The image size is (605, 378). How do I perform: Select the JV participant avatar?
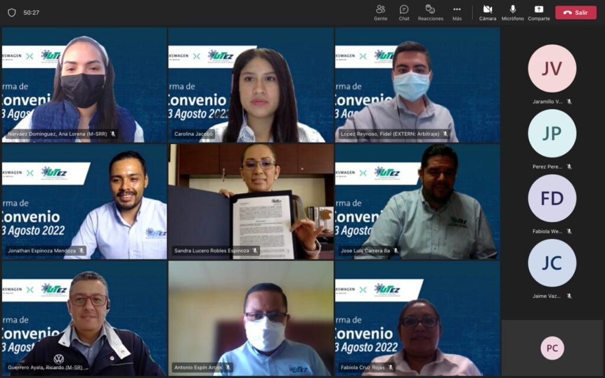tap(552, 69)
